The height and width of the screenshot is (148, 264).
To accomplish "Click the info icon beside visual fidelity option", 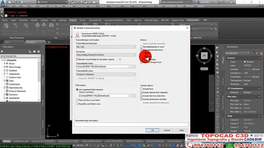I will tap(120, 59).
